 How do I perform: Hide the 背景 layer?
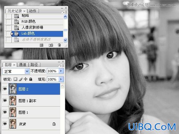point(5,124)
